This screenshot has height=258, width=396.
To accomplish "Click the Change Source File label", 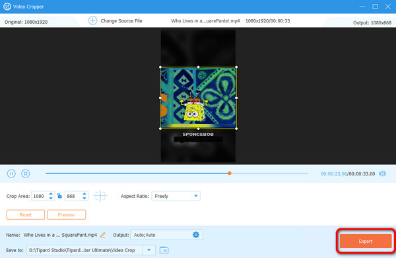I will click(x=121, y=20).
